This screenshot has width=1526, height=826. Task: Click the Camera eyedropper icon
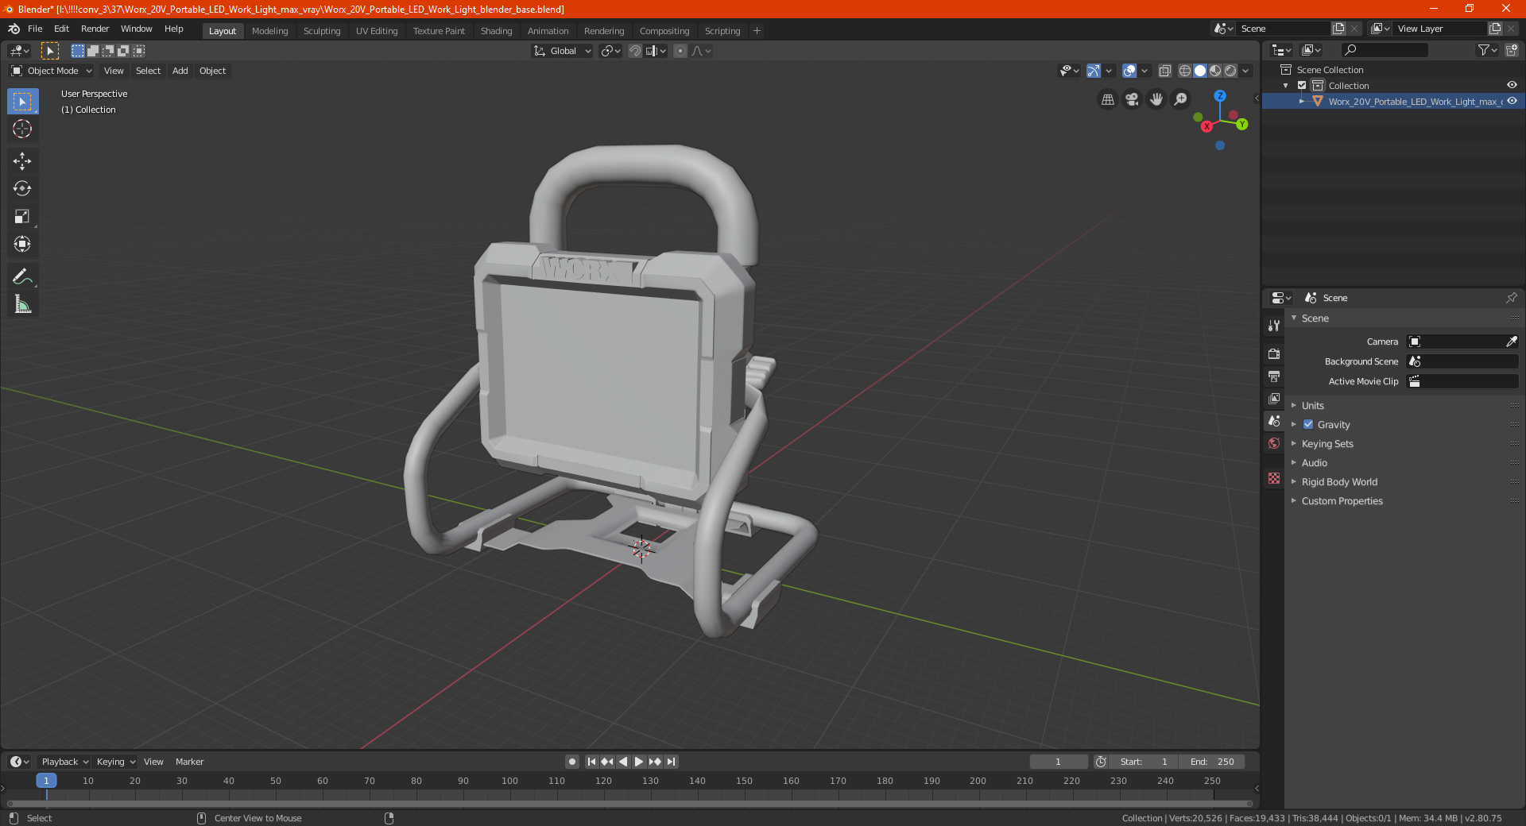[x=1511, y=342]
